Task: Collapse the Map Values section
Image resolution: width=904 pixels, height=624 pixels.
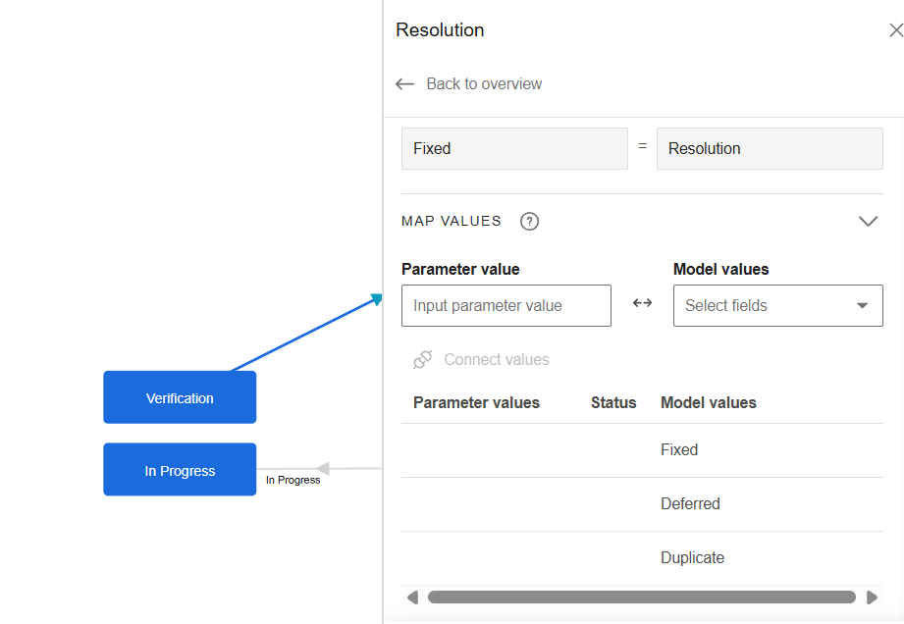Action: click(x=868, y=222)
